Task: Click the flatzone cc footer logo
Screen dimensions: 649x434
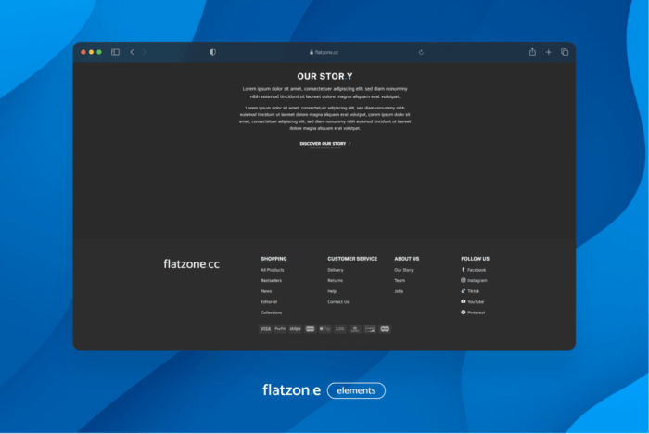Action: [191, 264]
